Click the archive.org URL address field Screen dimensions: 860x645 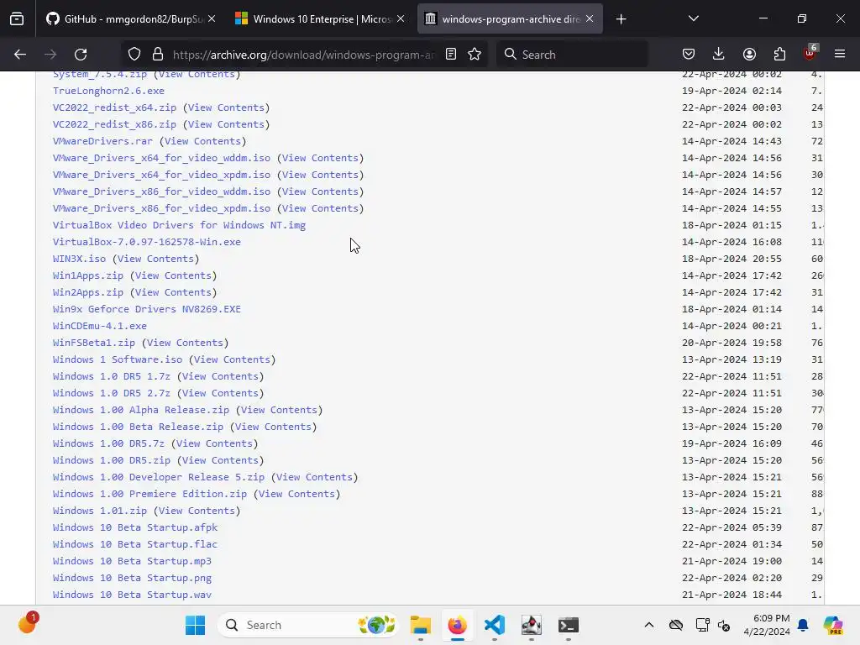click(304, 55)
